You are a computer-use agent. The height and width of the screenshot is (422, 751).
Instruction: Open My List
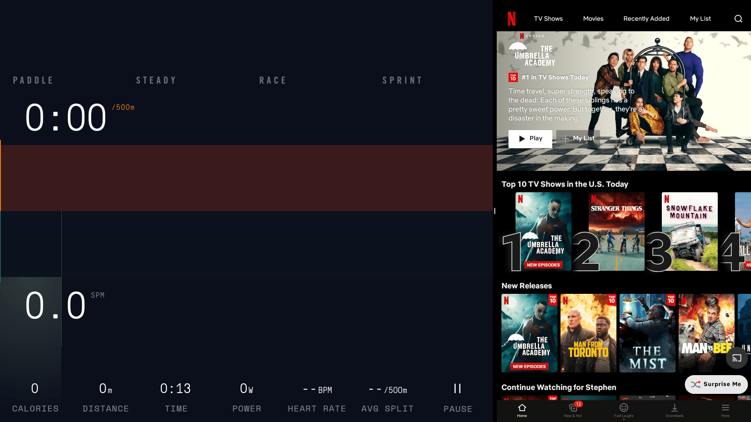click(700, 18)
